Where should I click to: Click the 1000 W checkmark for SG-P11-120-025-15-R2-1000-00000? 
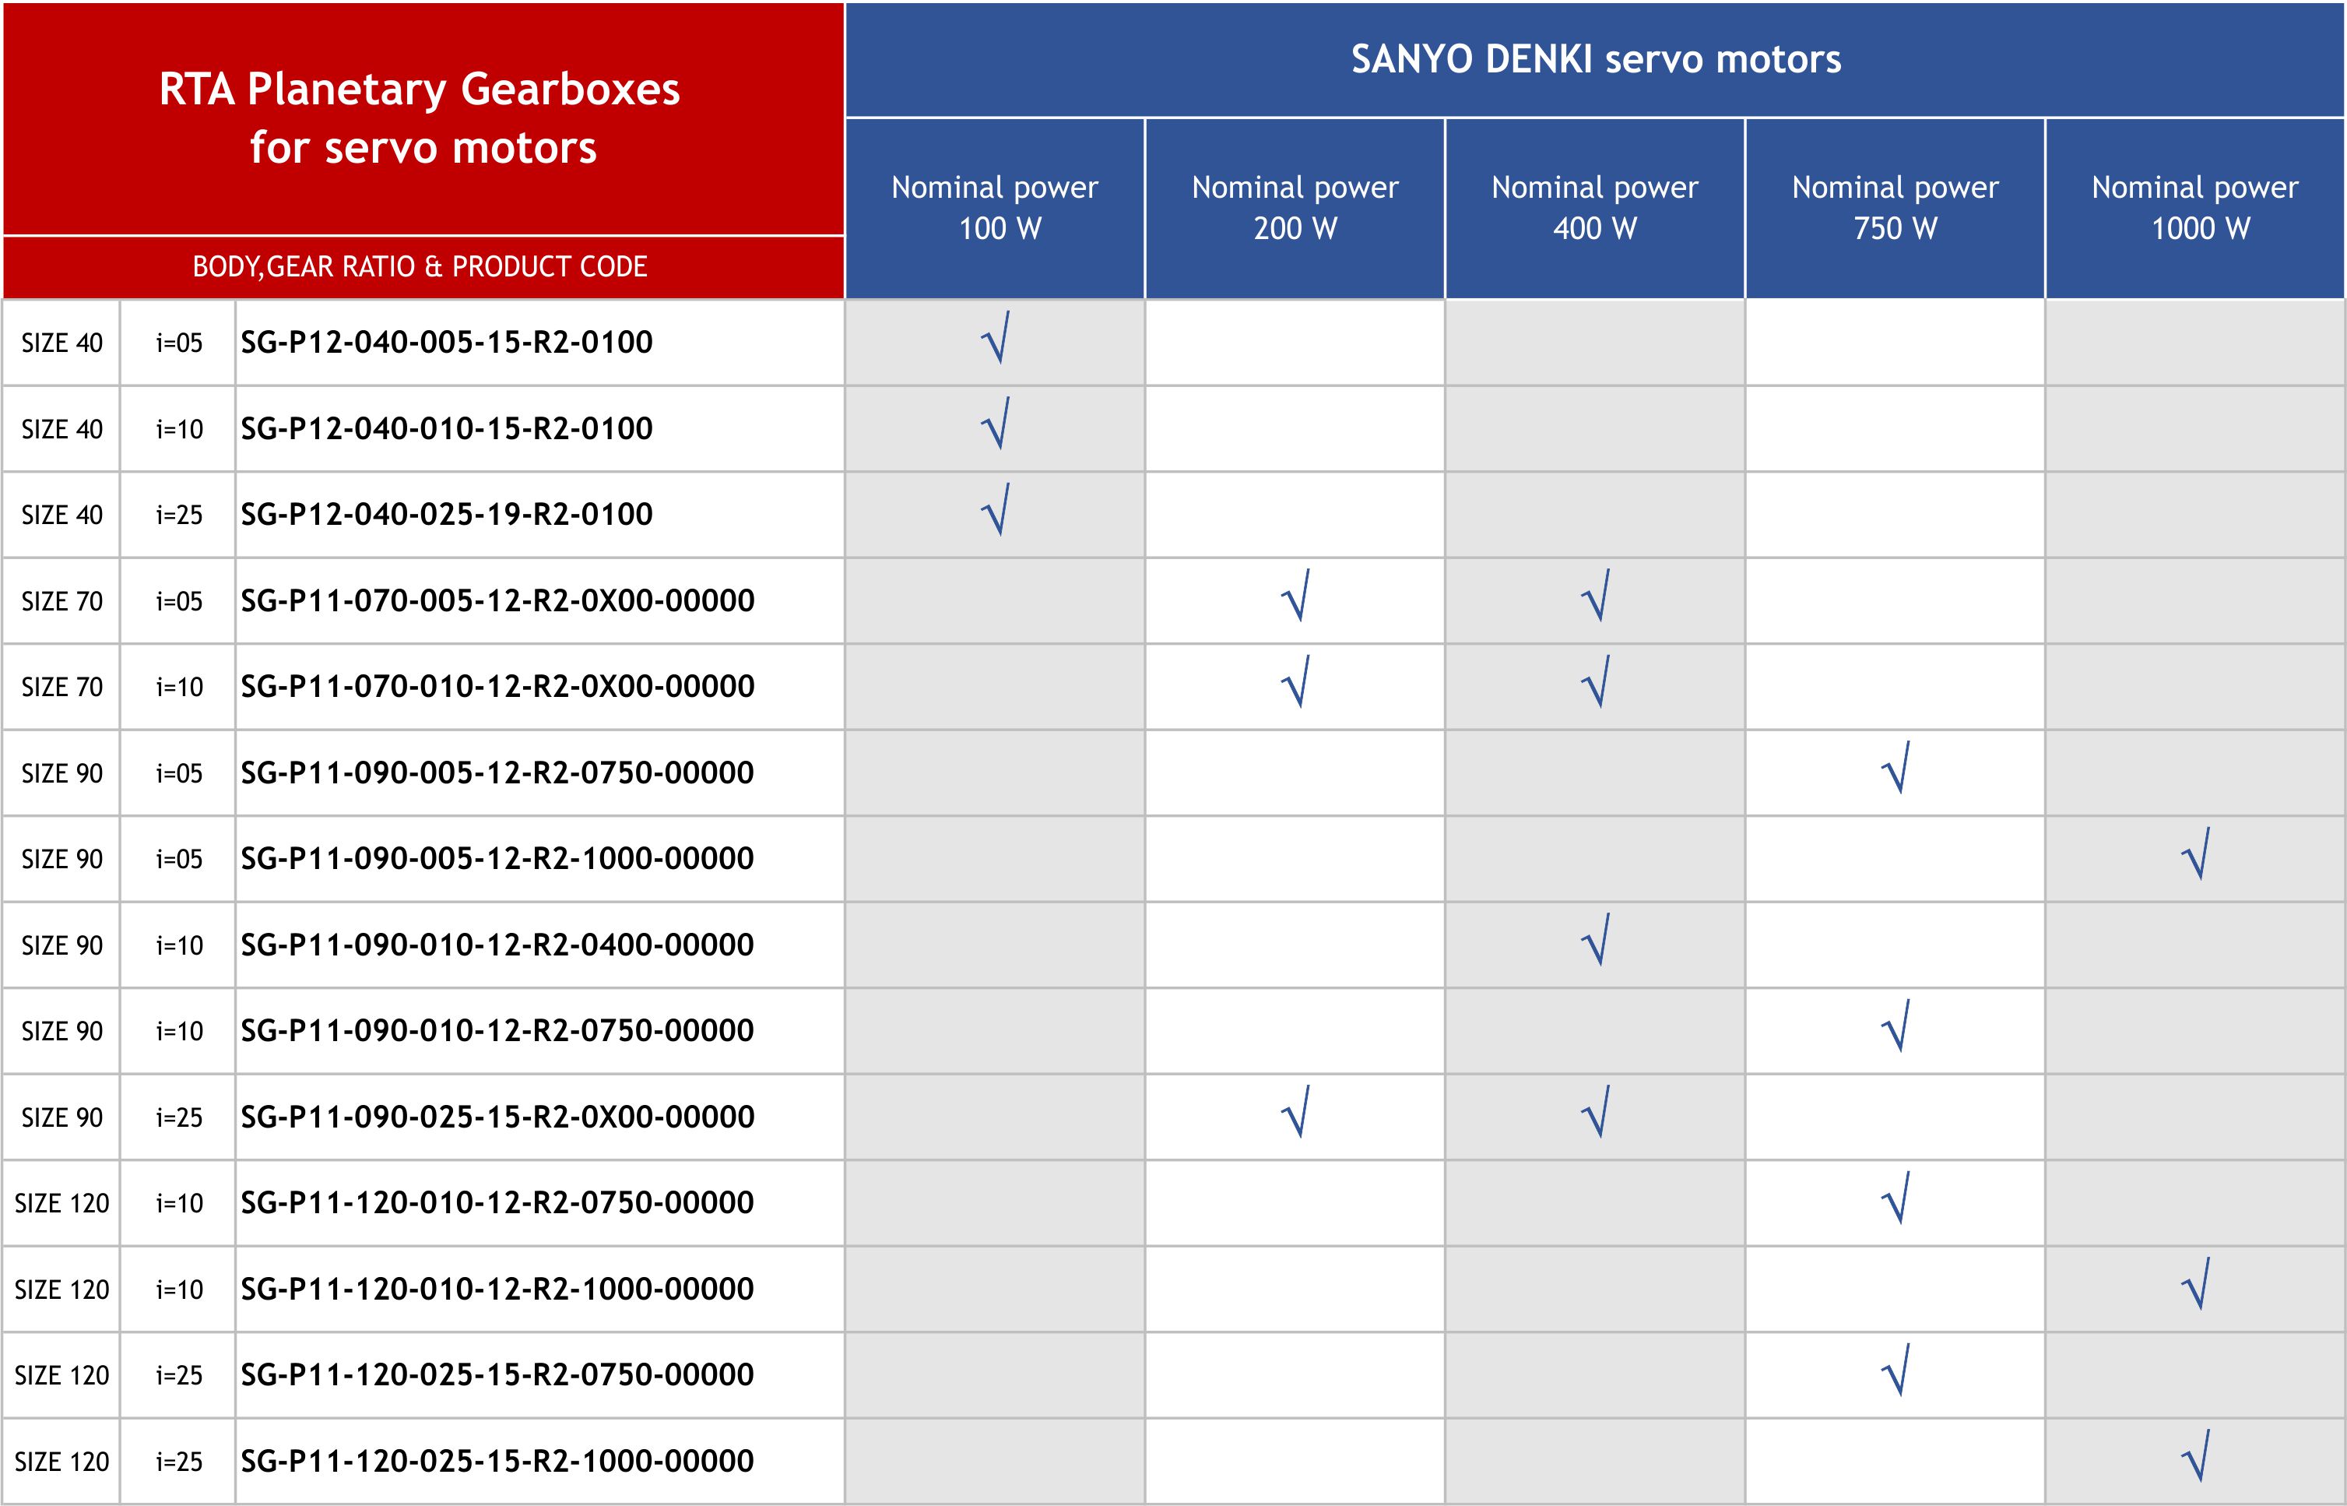point(2197,1456)
